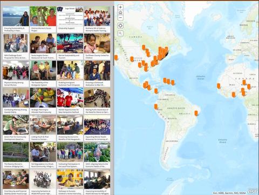
Task: Open Expanding Mental Health Resources card
Action: pos(97,128)
